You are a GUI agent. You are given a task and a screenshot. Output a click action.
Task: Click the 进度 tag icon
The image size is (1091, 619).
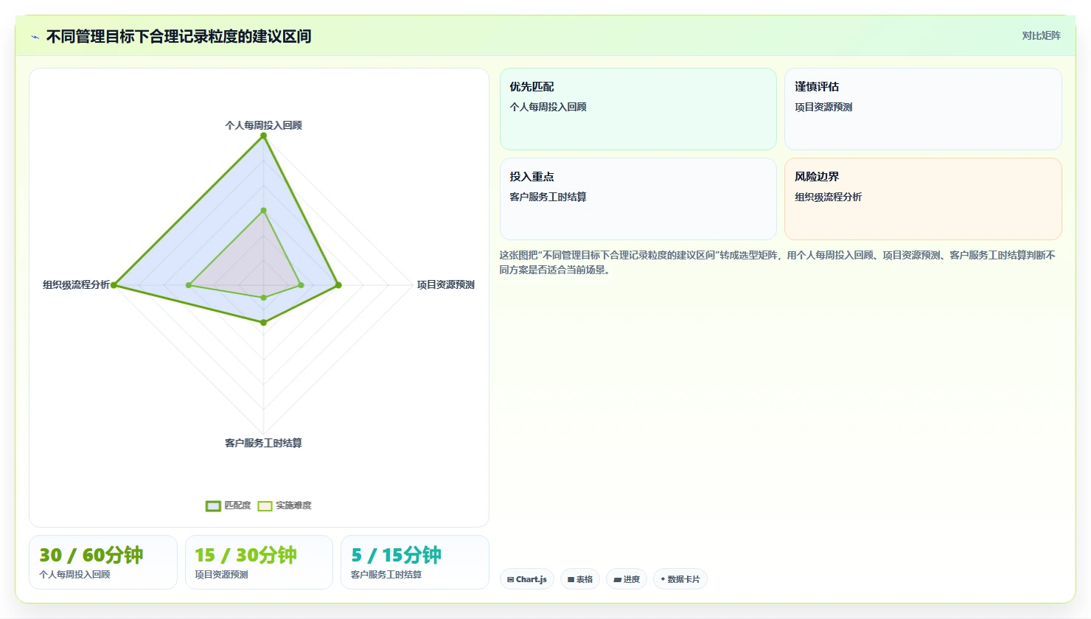pos(617,580)
